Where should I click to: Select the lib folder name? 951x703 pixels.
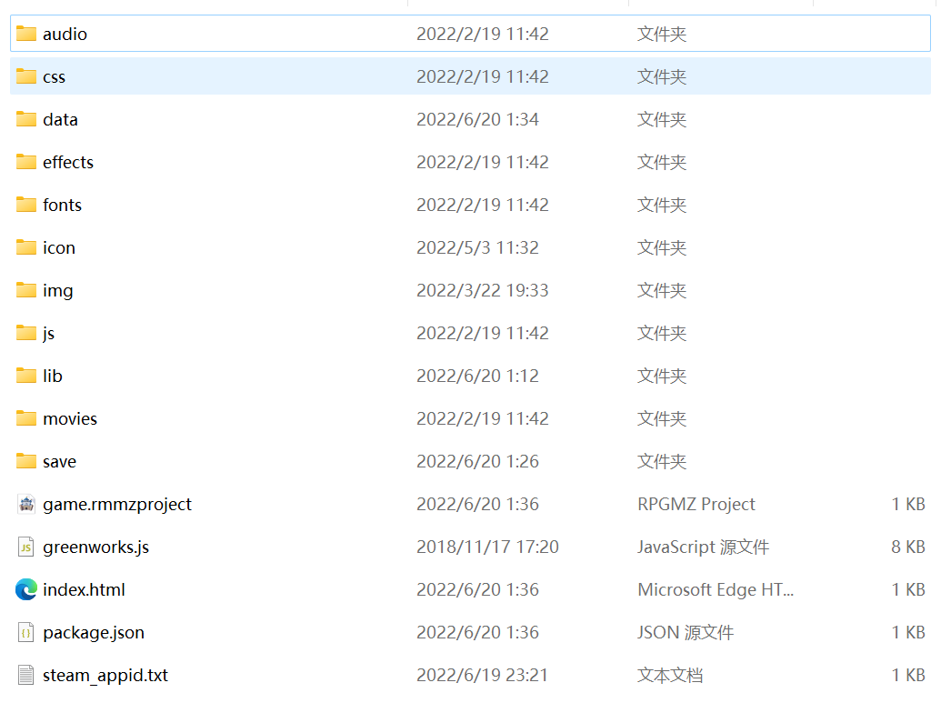click(x=53, y=377)
